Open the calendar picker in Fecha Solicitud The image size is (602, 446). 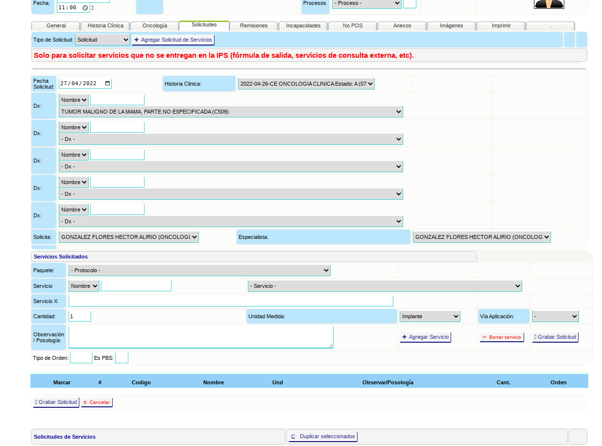tap(108, 84)
